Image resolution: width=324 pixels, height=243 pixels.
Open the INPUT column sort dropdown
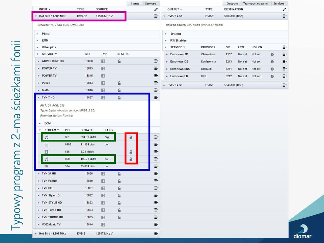(50, 9)
